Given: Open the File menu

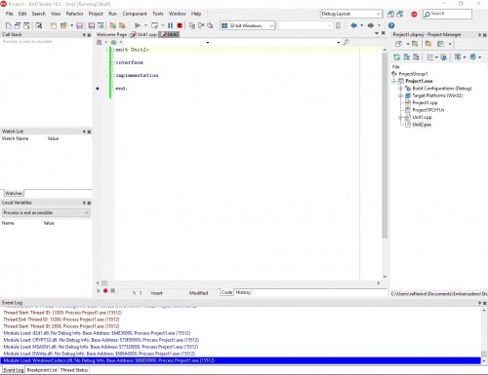Looking at the screenshot, I should point(10,14).
